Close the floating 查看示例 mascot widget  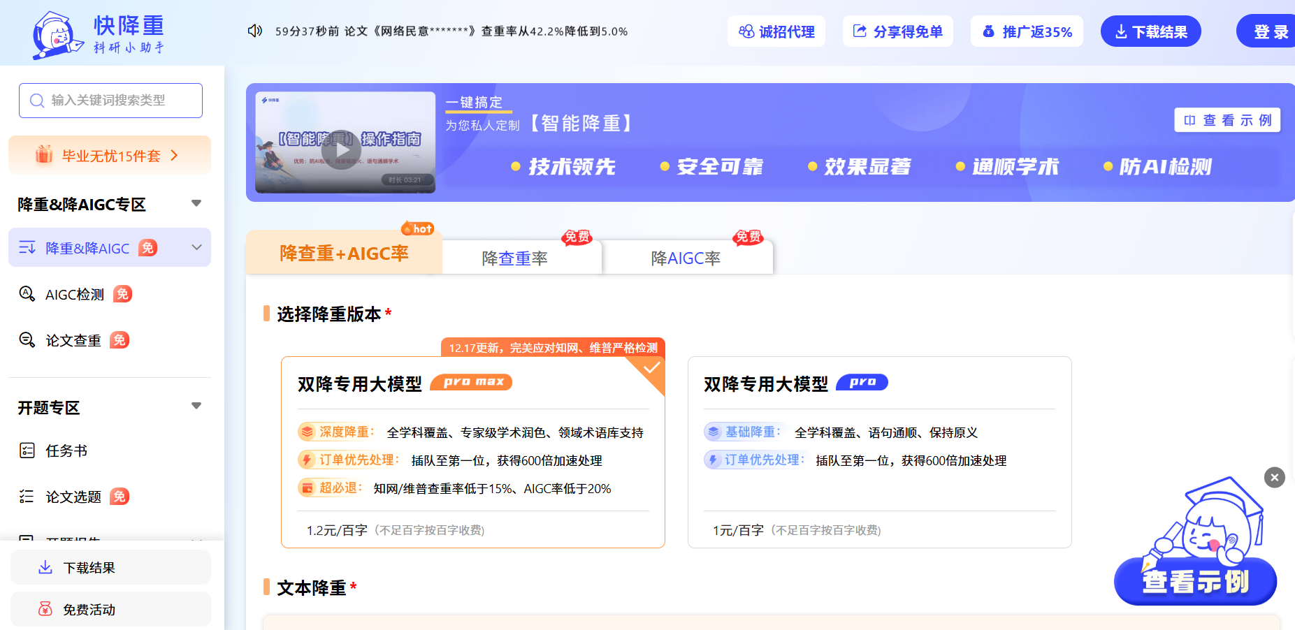tap(1274, 478)
